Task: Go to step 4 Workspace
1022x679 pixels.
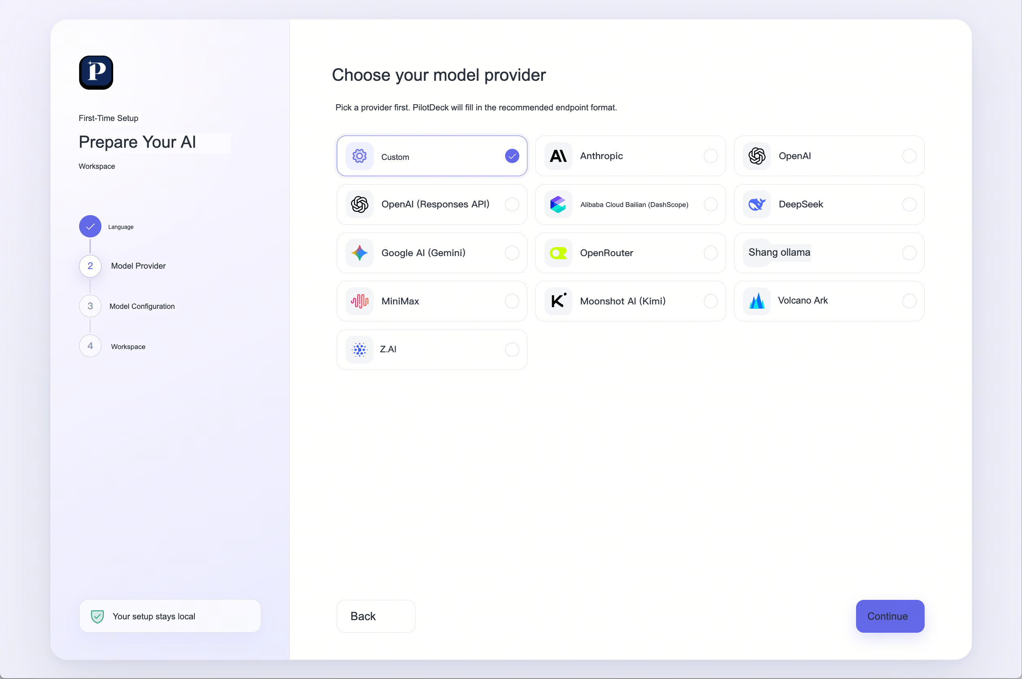Action: [x=90, y=346]
